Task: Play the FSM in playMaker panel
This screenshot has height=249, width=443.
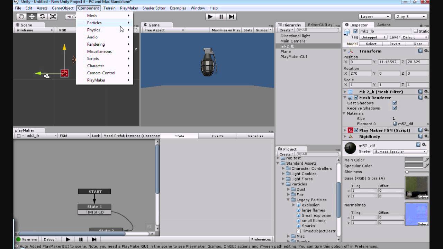Action: coord(68,239)
